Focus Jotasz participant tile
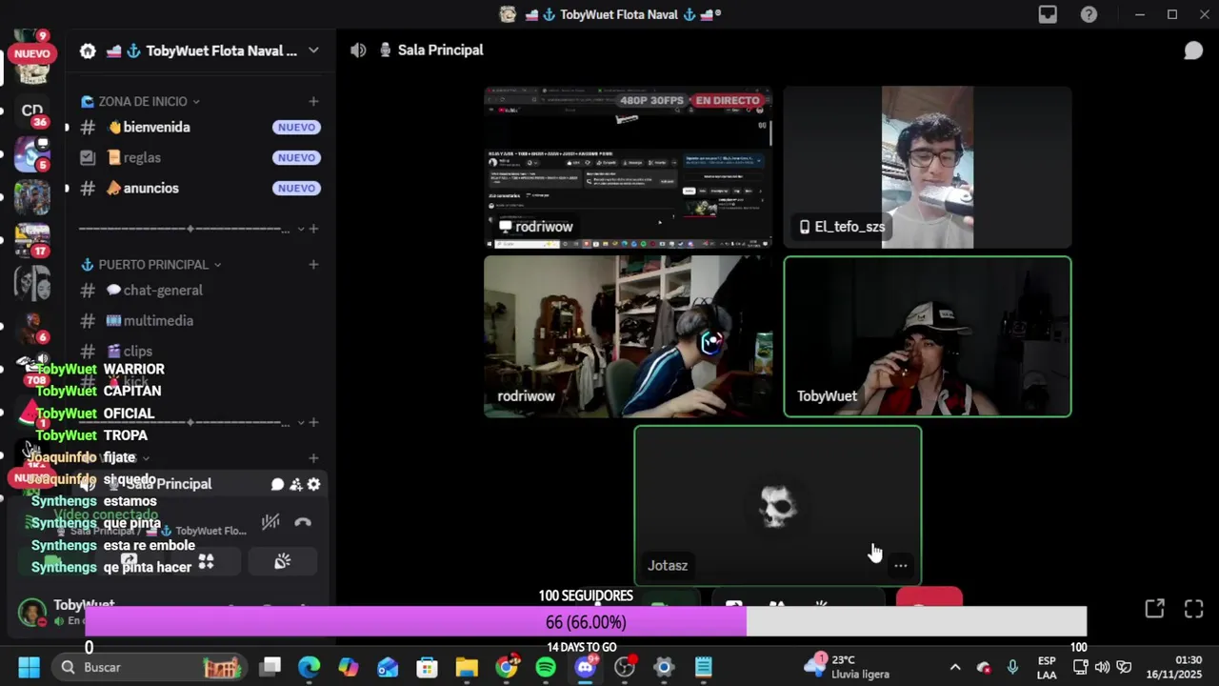Viewport: 1219px width, 686px height. point(778,506)
